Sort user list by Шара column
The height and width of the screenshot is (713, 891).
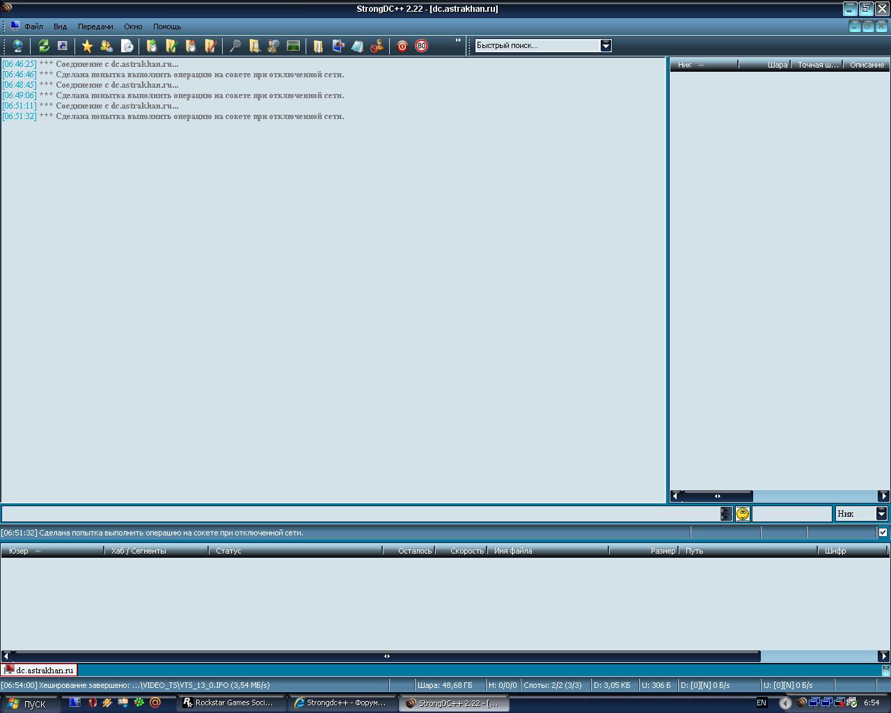click(x=764, y=65)
